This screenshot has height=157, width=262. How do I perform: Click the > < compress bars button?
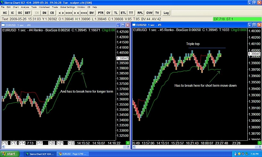[76, 13]
